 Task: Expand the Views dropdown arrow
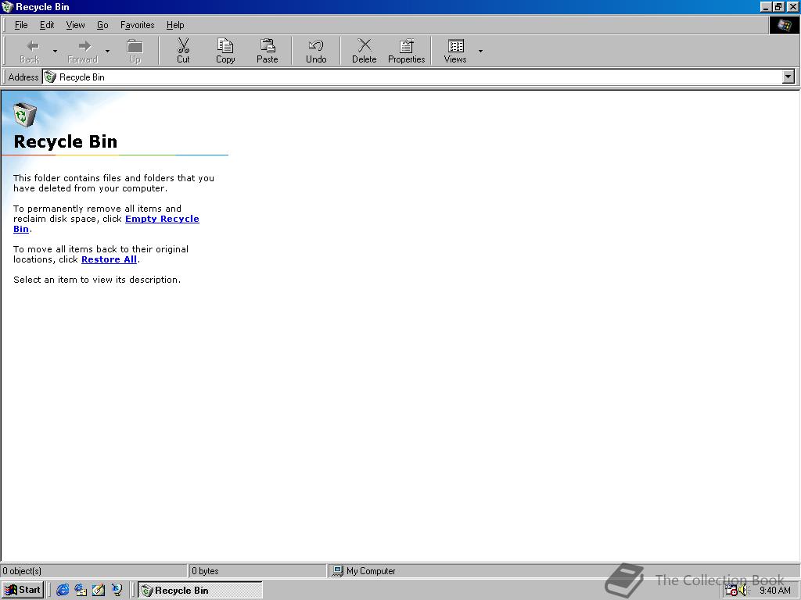(480, 51)
